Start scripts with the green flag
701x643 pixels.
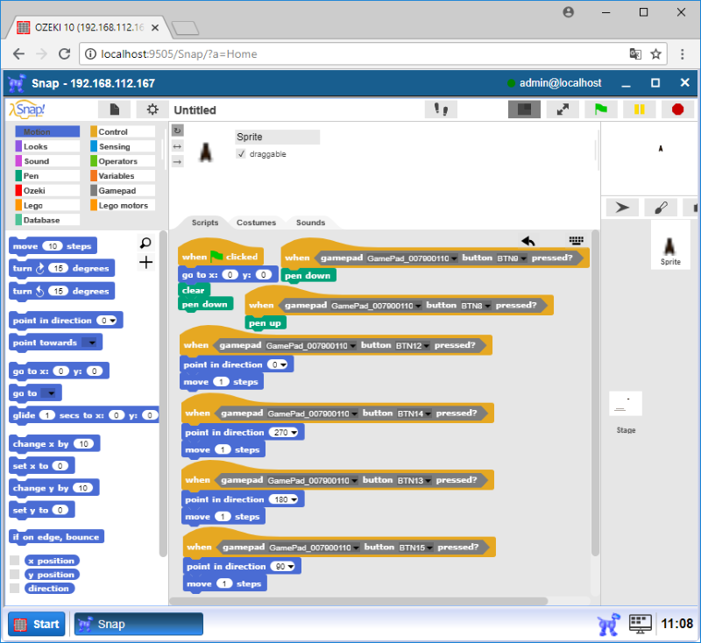[601, 110]
